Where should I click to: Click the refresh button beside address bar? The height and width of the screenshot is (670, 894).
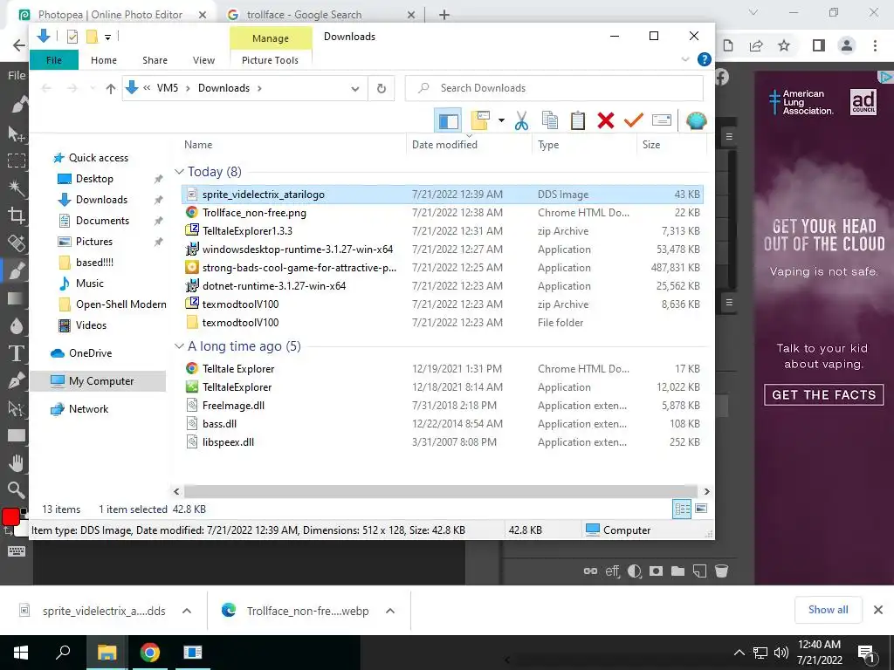point(382,88)
